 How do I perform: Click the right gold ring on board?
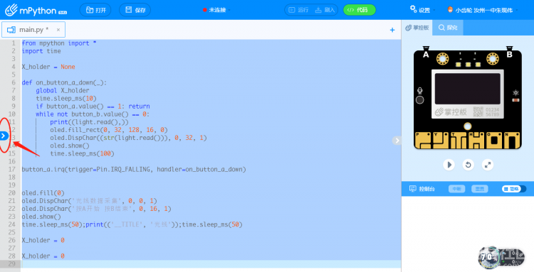pos(493,59)
